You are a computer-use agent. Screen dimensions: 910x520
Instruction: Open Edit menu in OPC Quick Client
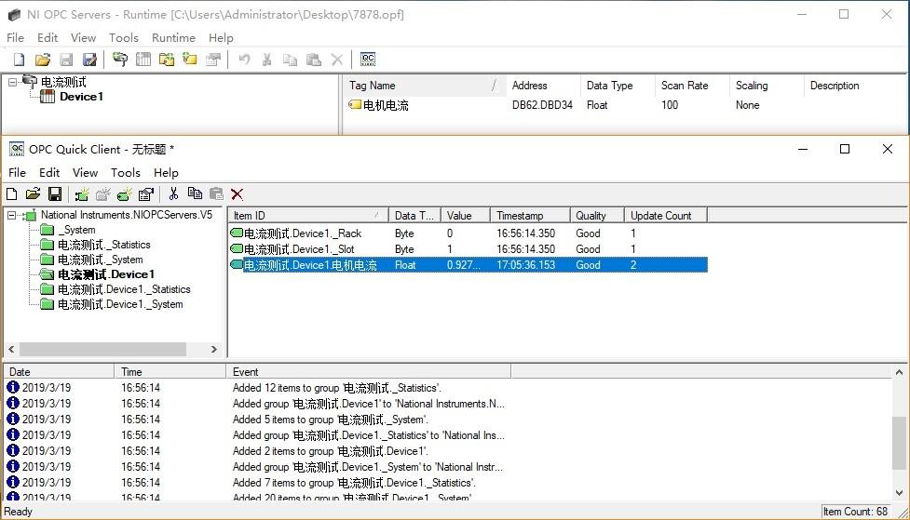[x=49, y=173]
